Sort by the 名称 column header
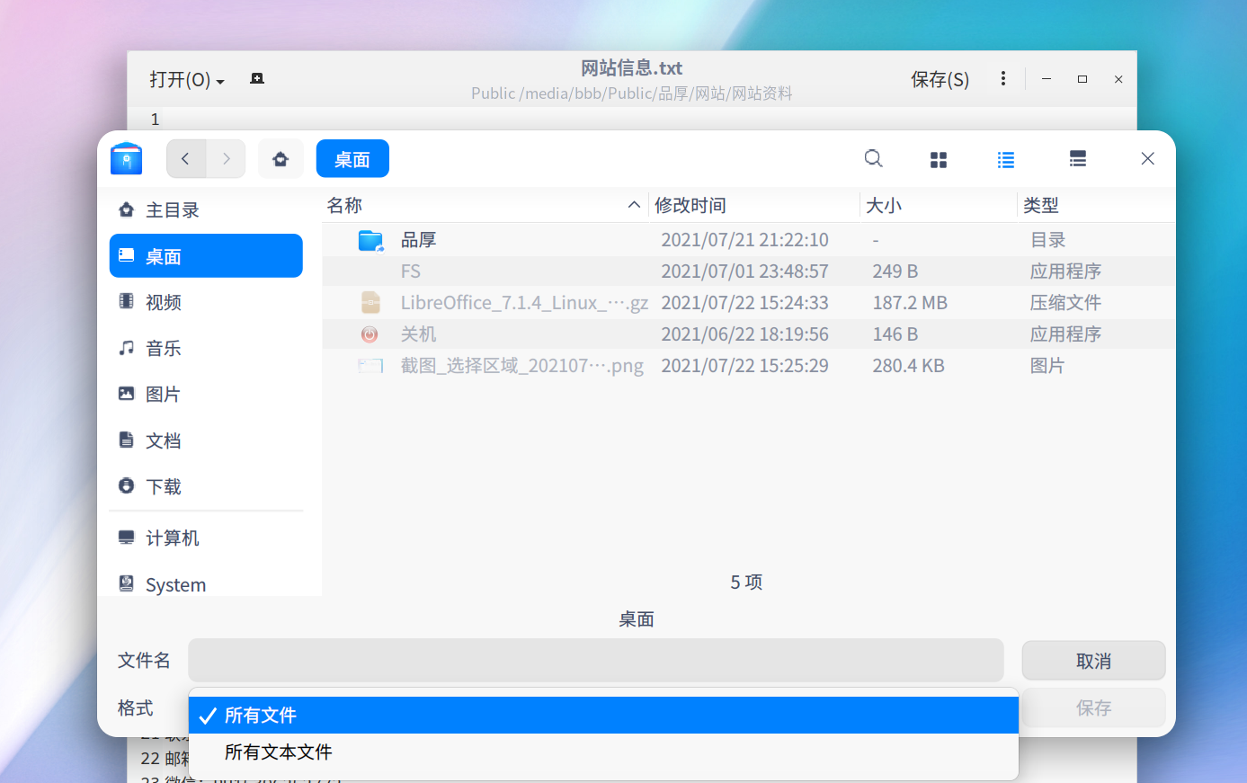The width and height of the screenshot is (1247, 783). (484, 206)
